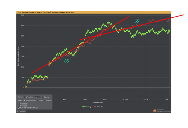
Task: Uncheck Luck adjusted winnings
Action: [19, 108]
